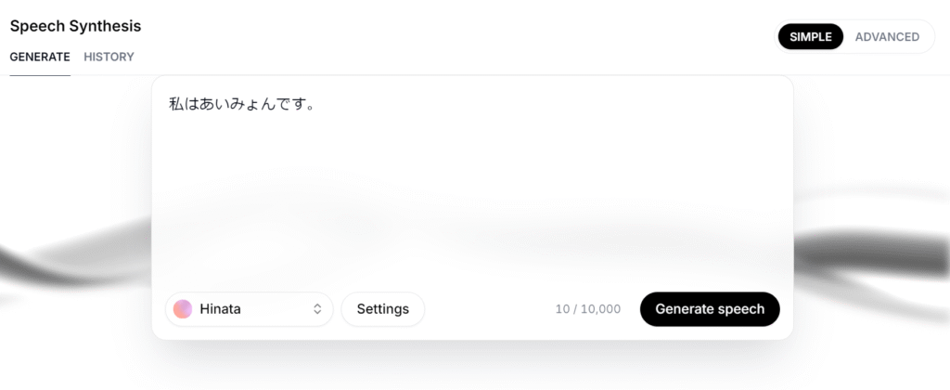Screen dimensions: 950x390
Task: Click the Japanese text 私はあいみょんです。
Action: point(241,103)
